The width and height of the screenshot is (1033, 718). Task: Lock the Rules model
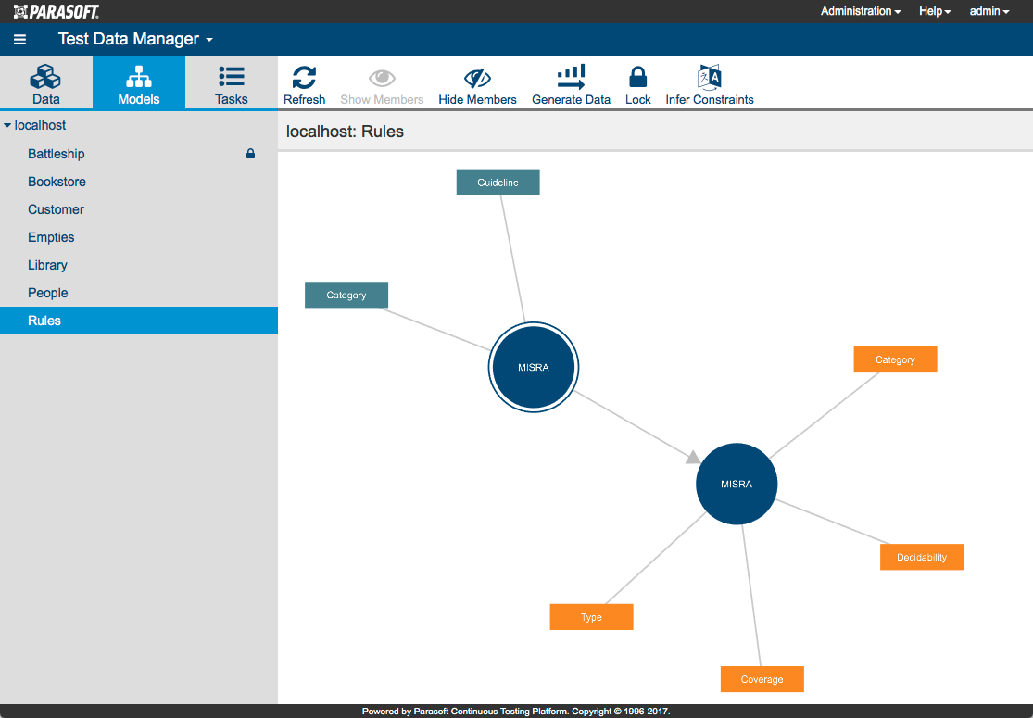(637, 85)
